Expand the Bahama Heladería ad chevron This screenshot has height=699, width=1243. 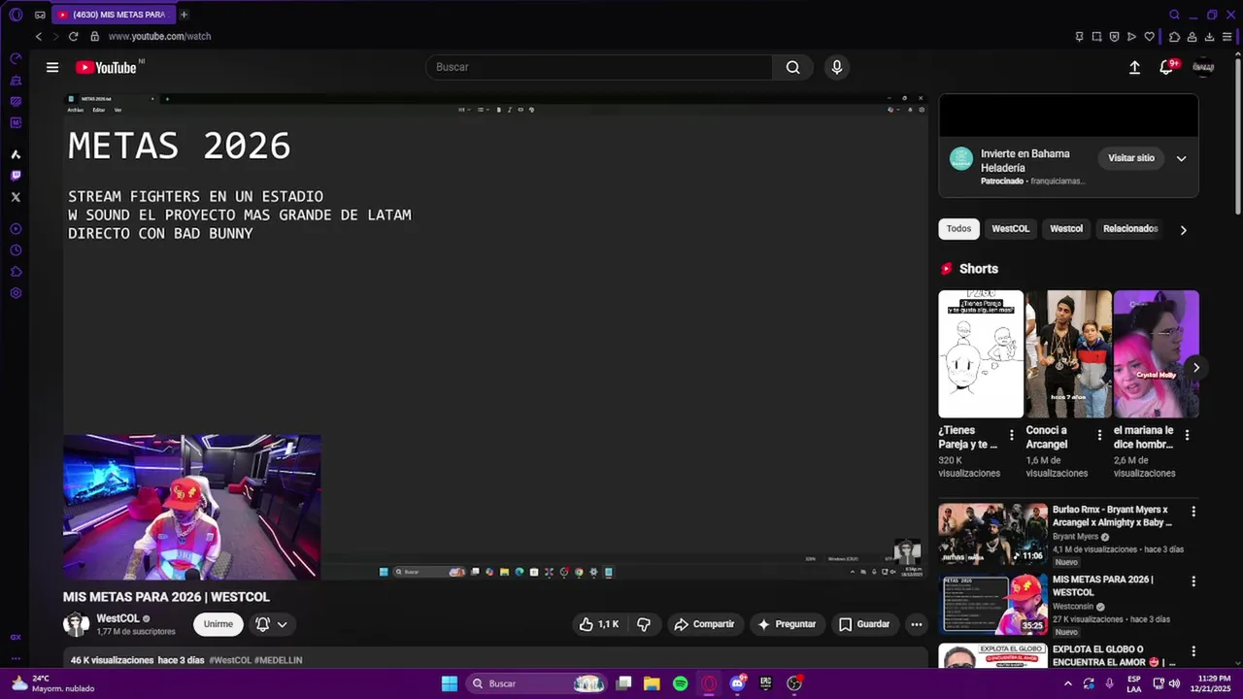pos(1182,158)
